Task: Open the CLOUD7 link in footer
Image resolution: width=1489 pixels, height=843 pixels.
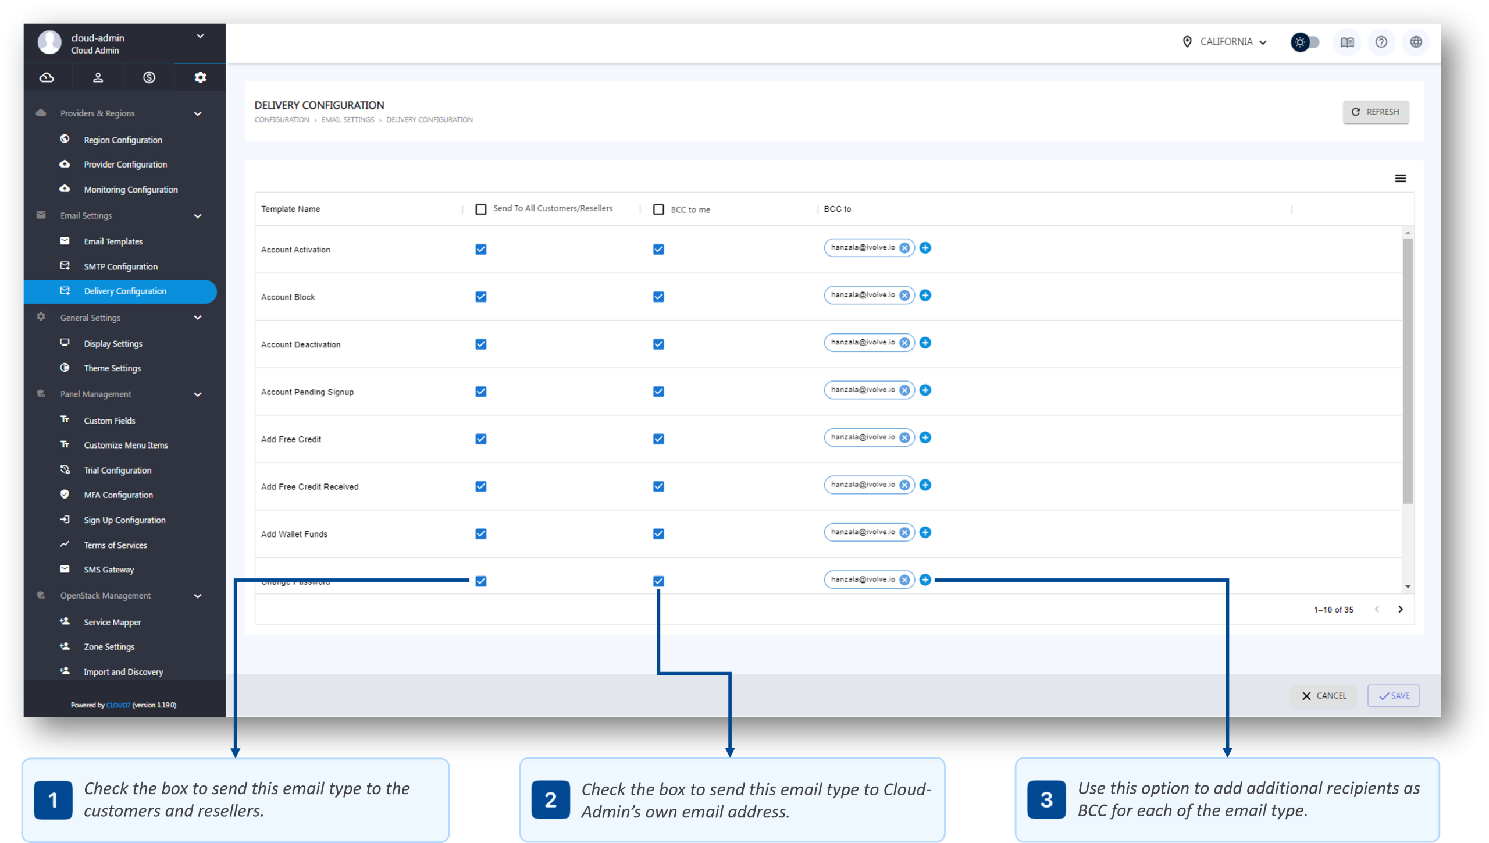Action: coord(118,705)
